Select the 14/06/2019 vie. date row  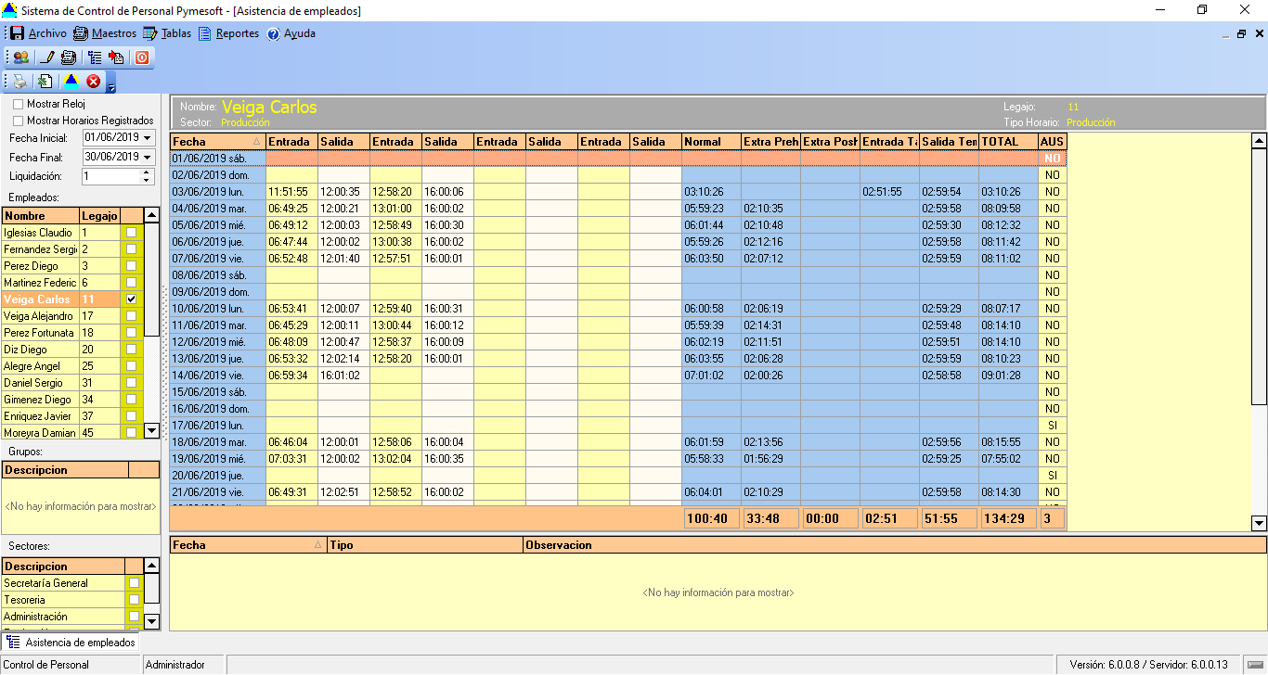pyautogui.click(x=218, y=376)
